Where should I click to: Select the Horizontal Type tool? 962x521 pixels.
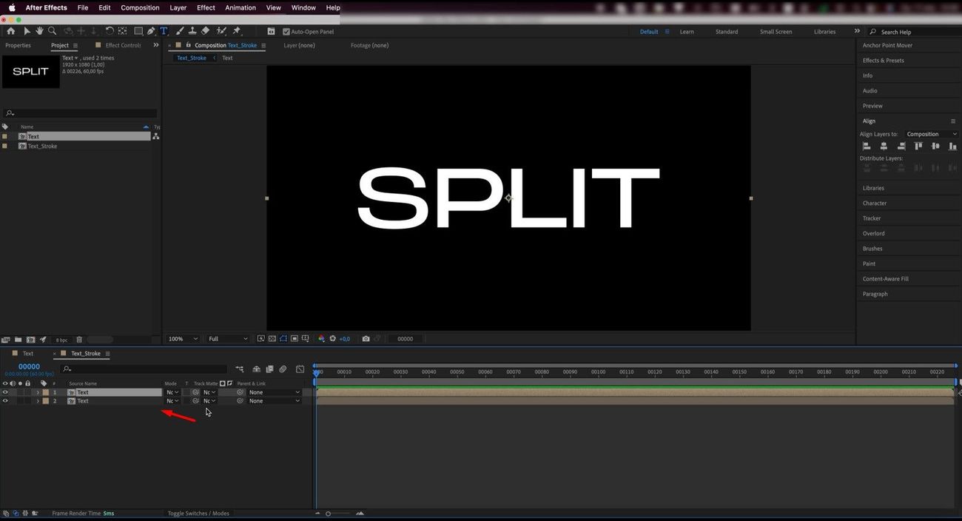pyautogui.click(x=164, y=31)
